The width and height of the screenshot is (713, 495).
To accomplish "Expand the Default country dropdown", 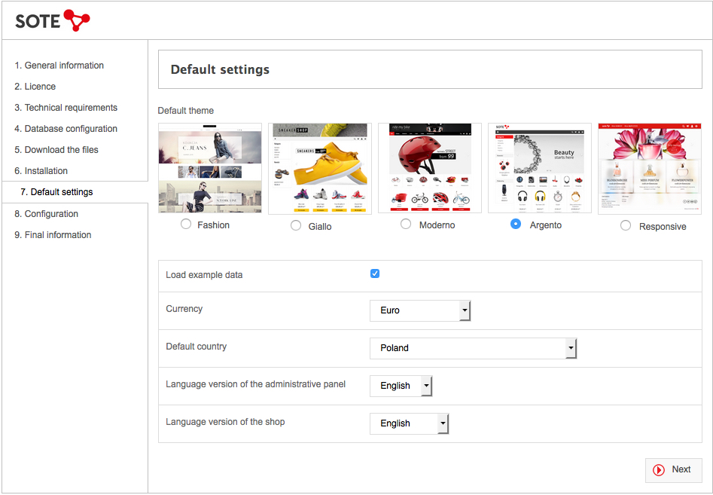I will click(x=473, y=348).
